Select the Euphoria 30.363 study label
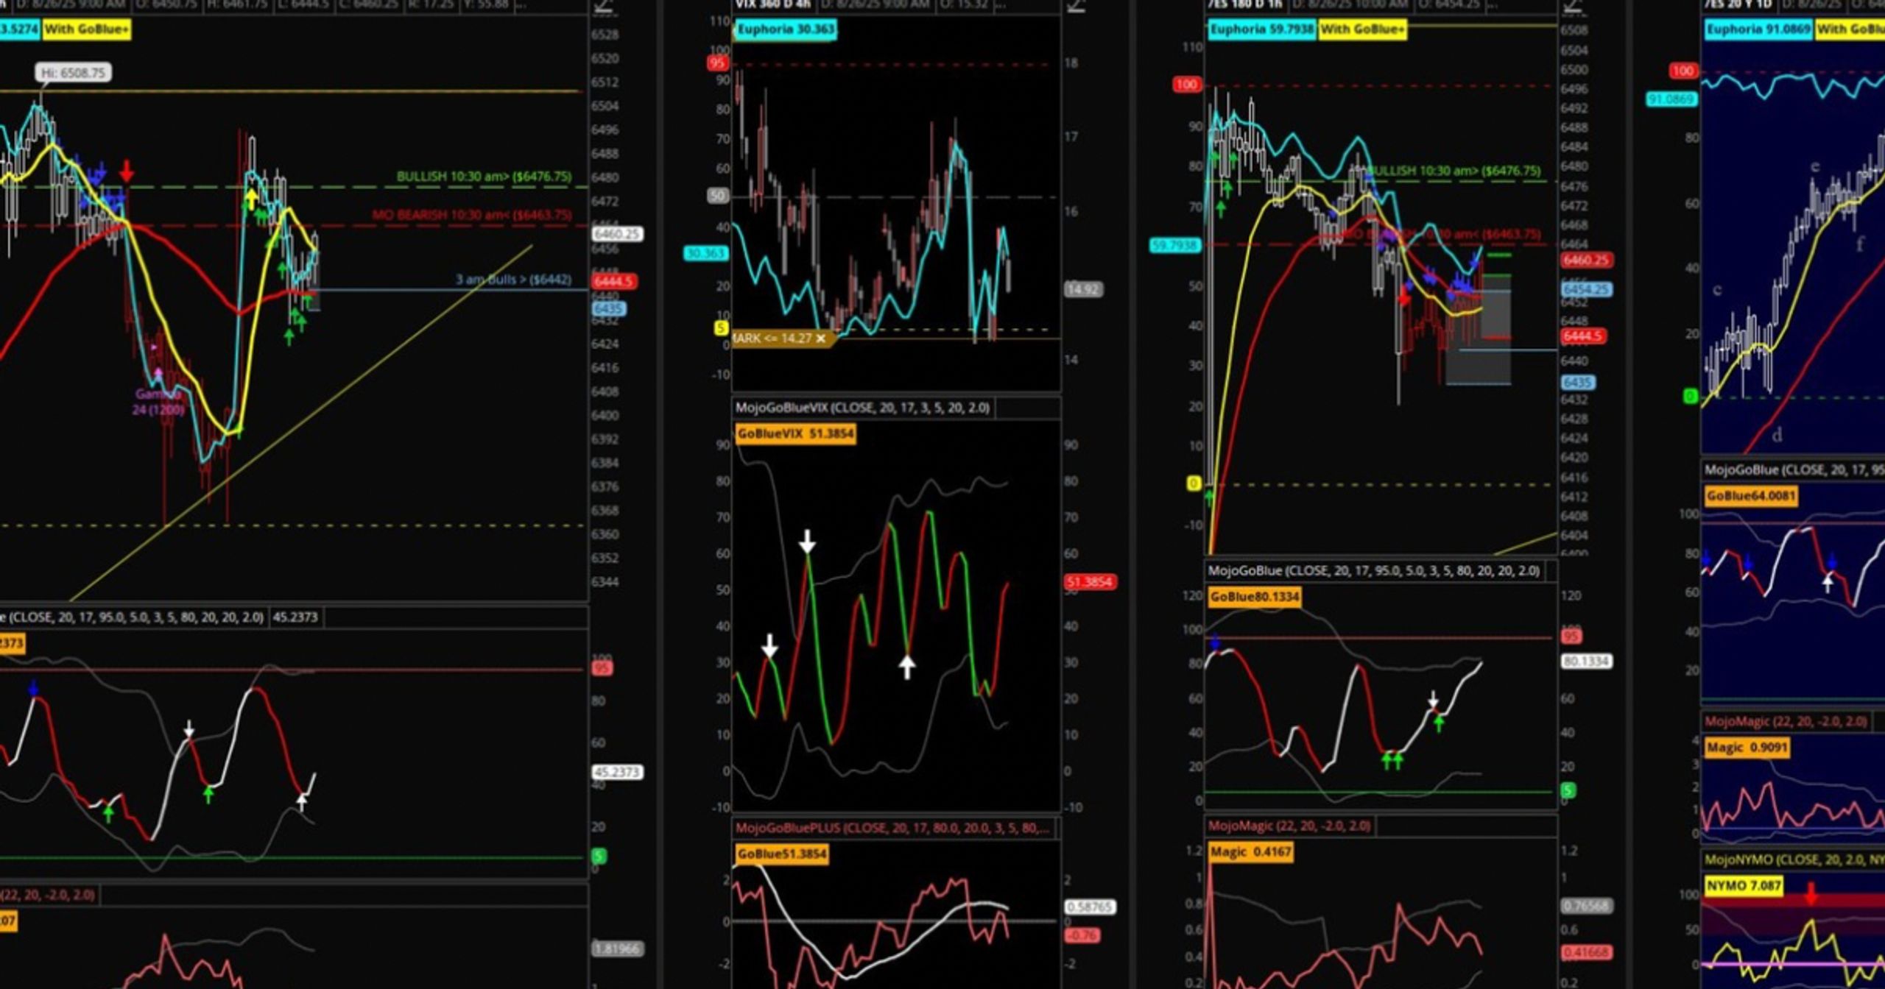Viewport: 1885px width, 989px height. tap(785, 29)
